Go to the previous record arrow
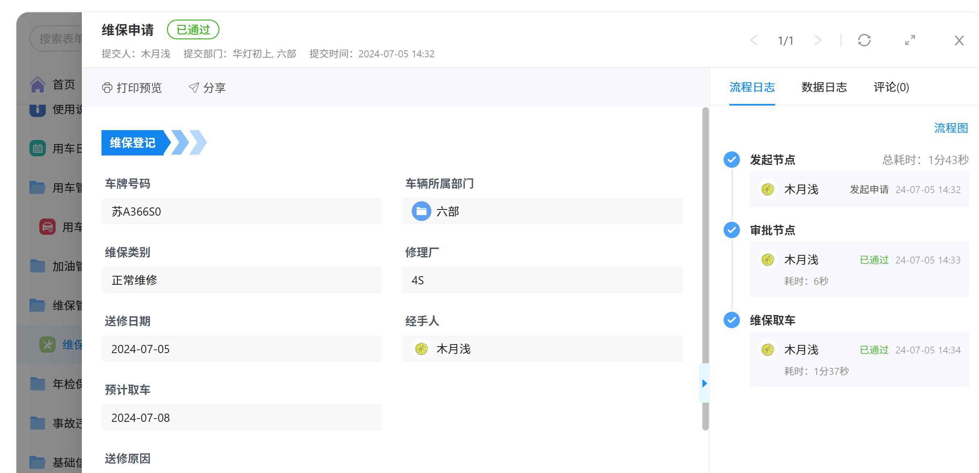Viewport: 979px width, 473px height. [x=753, y=40]
